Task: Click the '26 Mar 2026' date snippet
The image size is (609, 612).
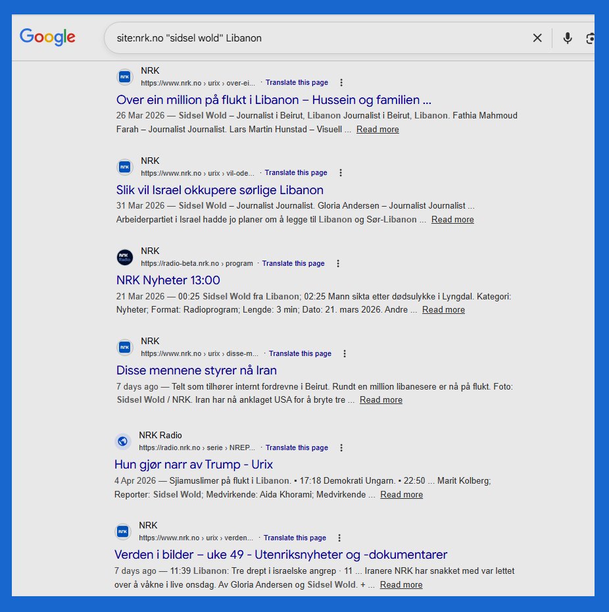Action: 141,116
